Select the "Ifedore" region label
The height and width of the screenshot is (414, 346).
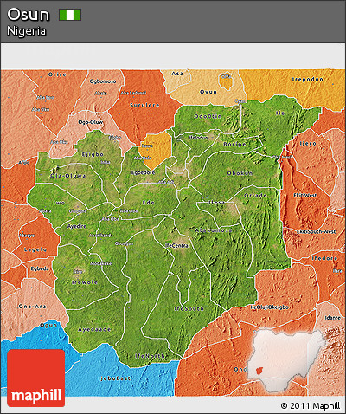324,258
